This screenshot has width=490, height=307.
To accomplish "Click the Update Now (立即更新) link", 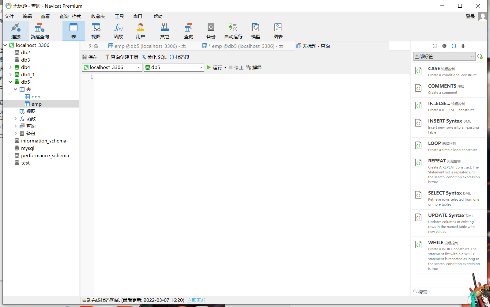I will click(x=196, y=300).
